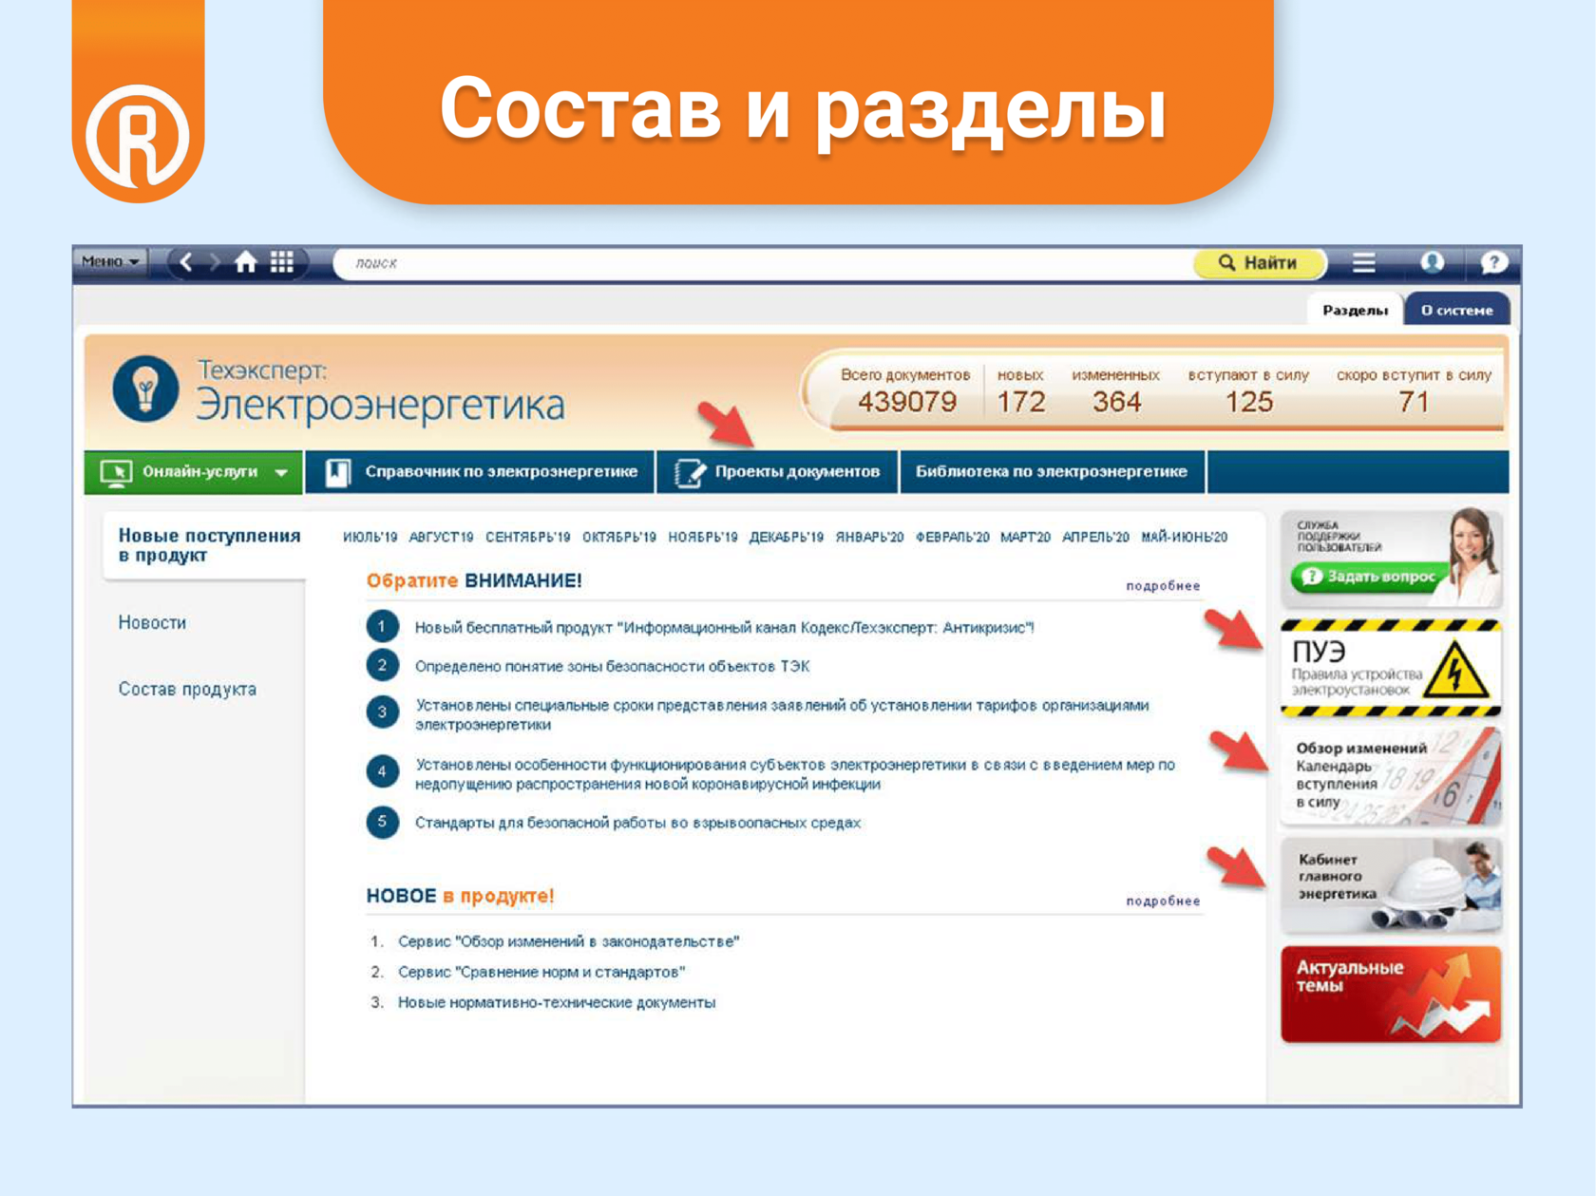Open the ЯНВАРЬ'20 archive link

coord(870,538)
